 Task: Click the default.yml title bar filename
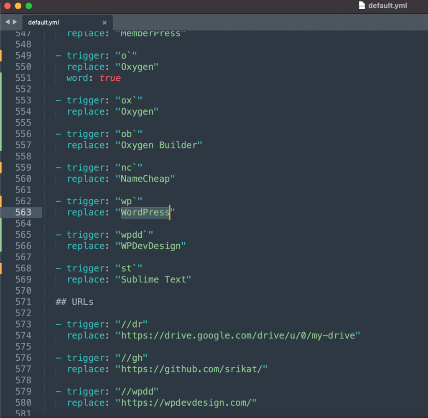click(387, 6)
